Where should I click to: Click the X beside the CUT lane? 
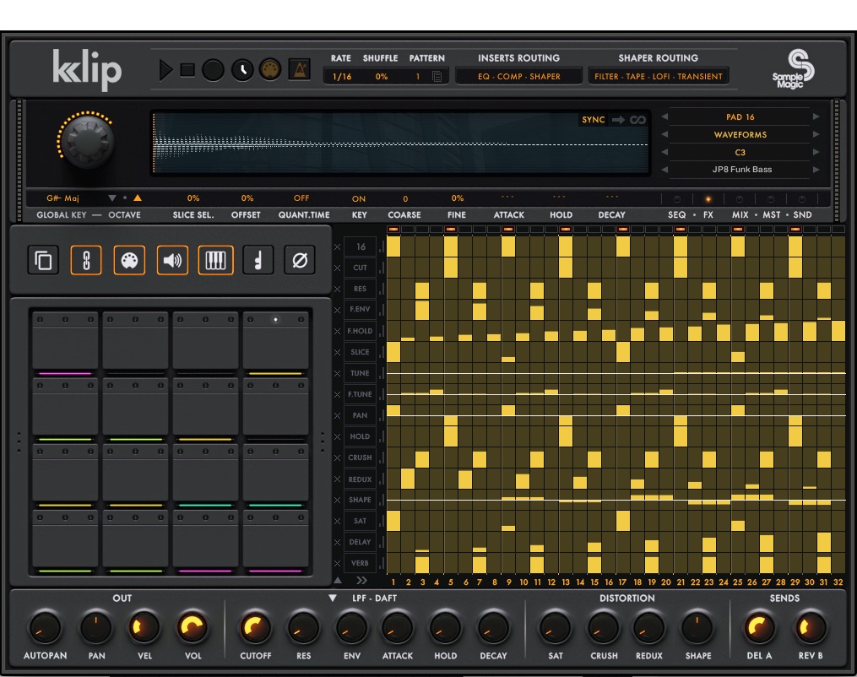[x=337, y=268]
